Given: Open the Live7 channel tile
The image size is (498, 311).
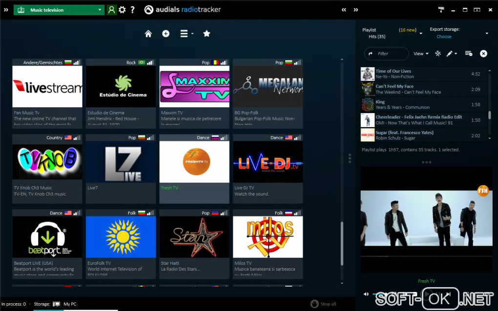Looking at the screenshot, I should [121, 169].
